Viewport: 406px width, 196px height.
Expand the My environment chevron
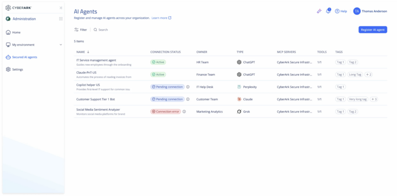click(x=61, y=44)
